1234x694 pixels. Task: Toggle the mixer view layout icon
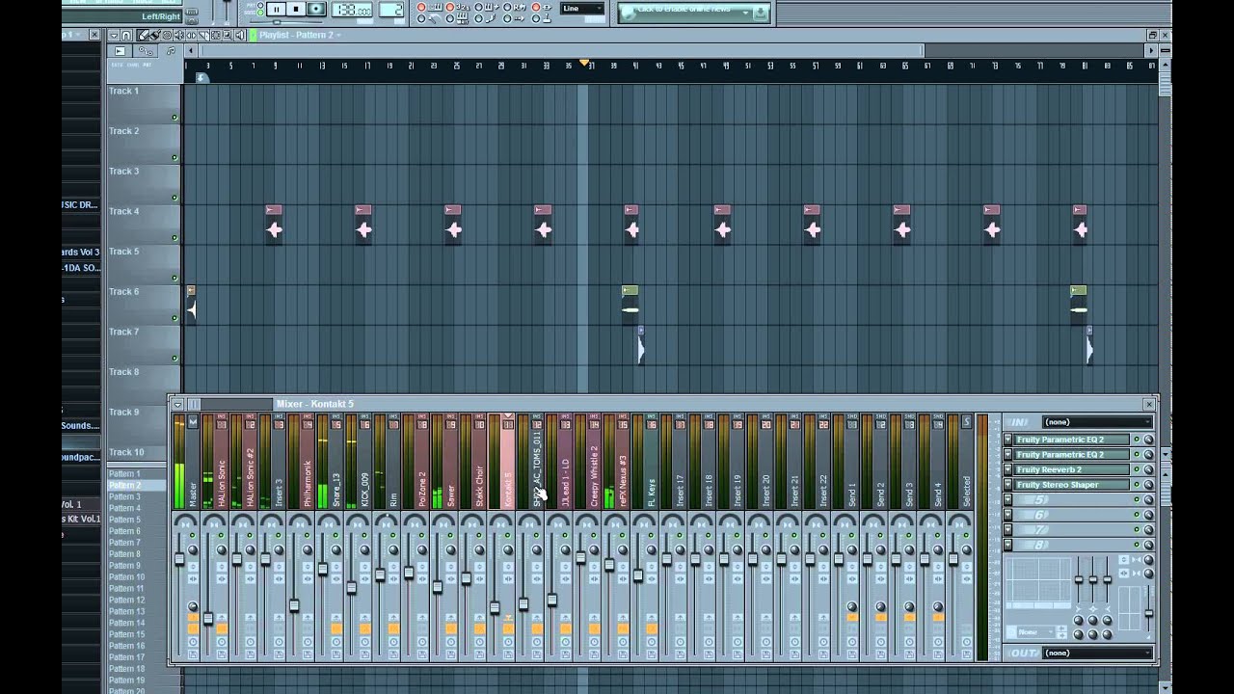pyautogui.click(x=193, y=404)
